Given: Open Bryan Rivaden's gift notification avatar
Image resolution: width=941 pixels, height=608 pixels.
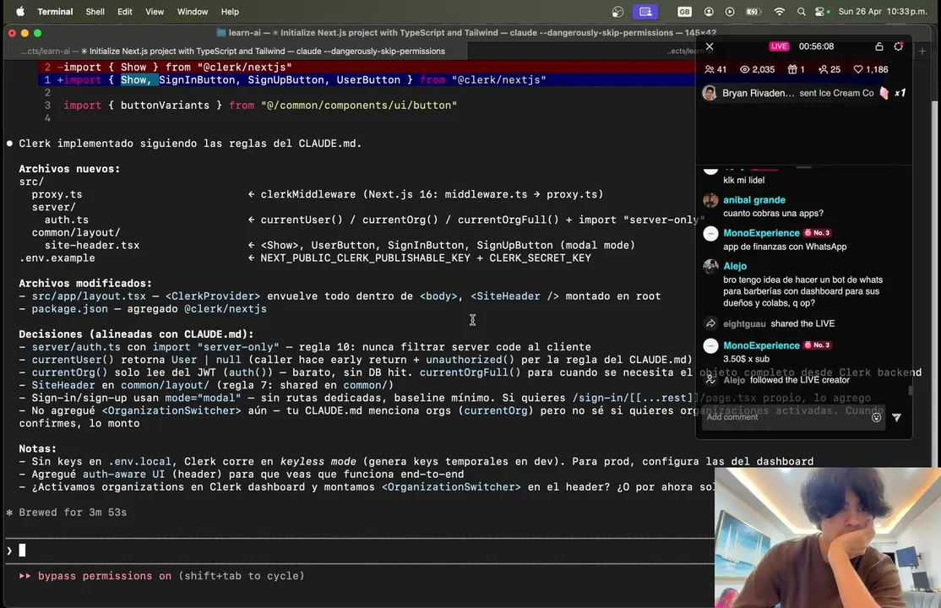Looking at the screenshot, I should [x=710, y=93].
